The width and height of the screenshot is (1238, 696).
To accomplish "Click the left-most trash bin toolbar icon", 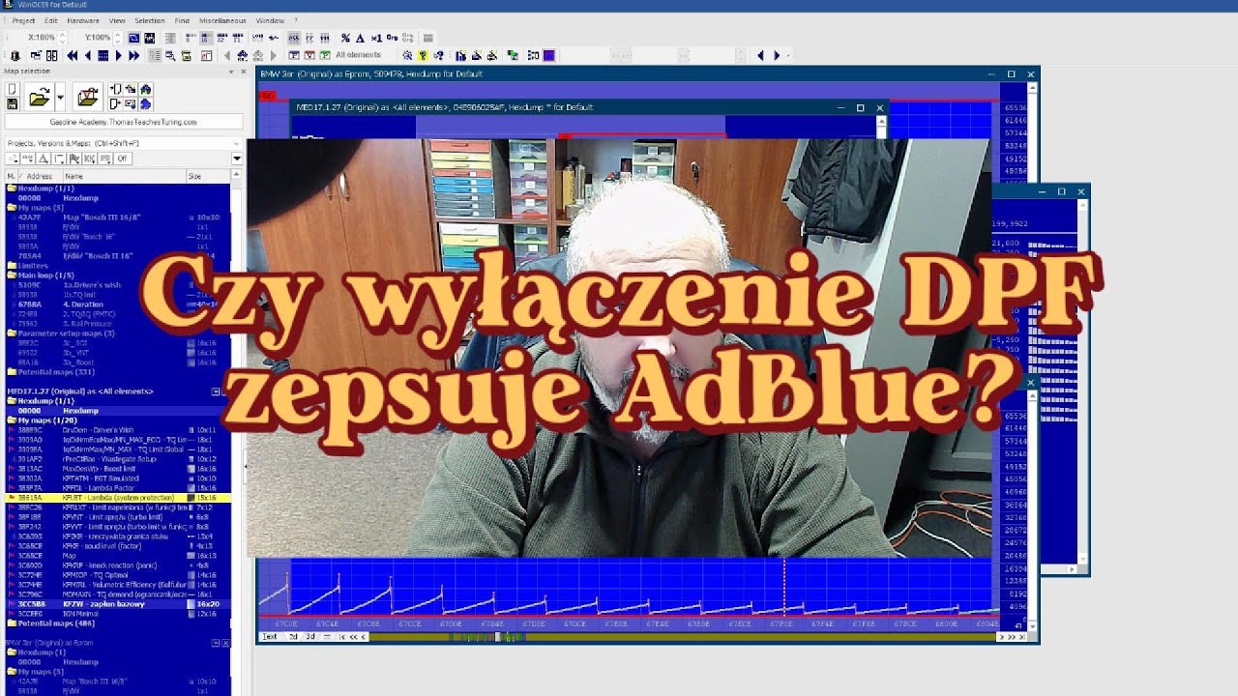I will click(15, 55).
